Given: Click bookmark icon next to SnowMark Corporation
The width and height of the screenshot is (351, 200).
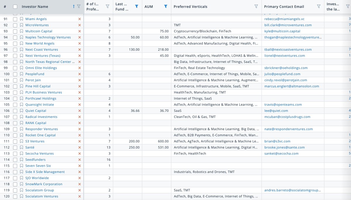Looking at the screenshot, I should (x=22, y=184).
